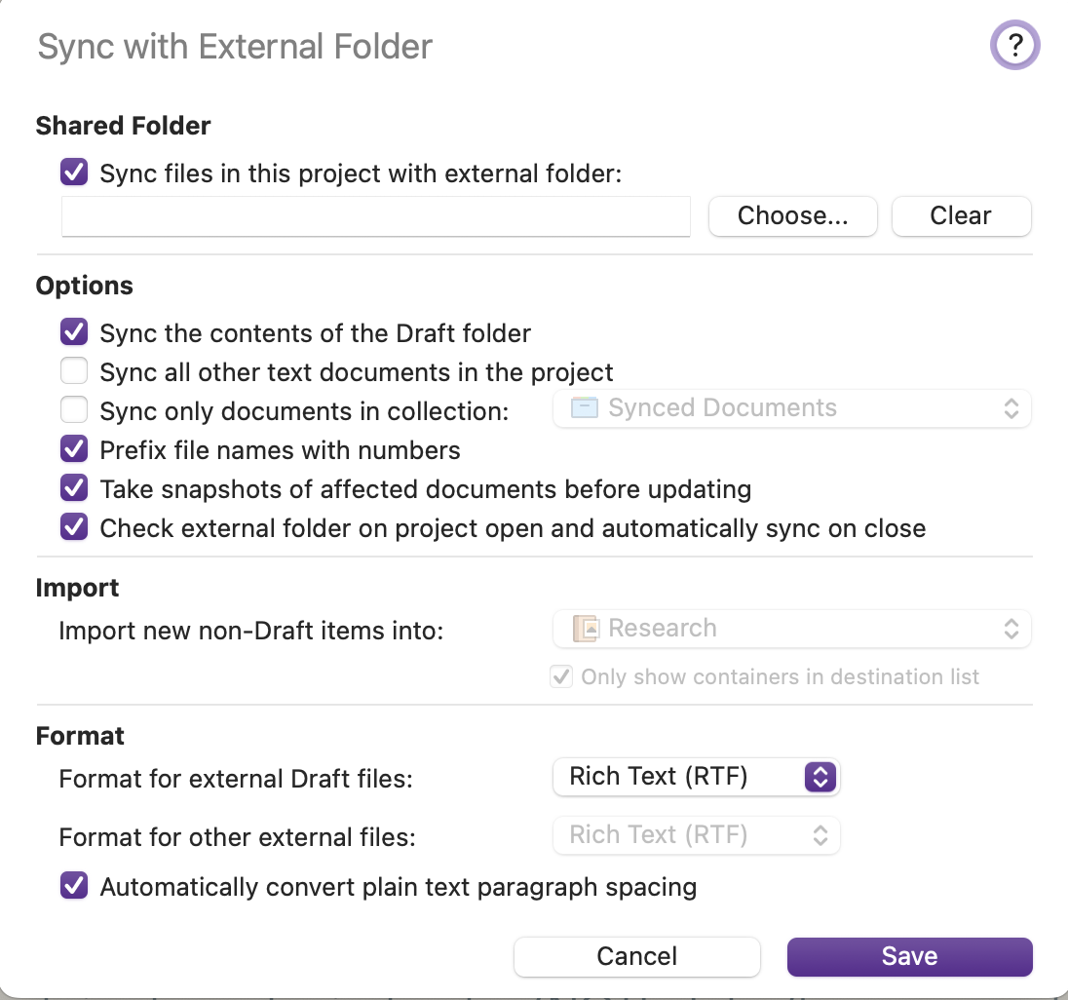This screenshot has width=1068, height=1000.
Task: Expand the Research import destination dropdown
Action: click(x=791, y=629)
